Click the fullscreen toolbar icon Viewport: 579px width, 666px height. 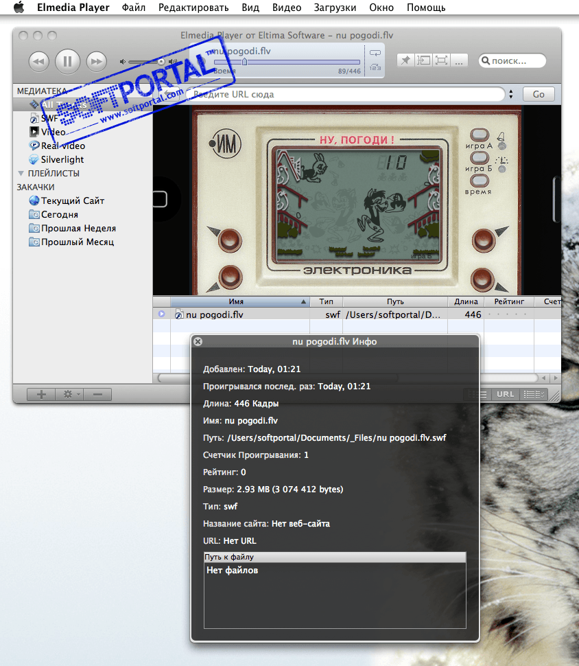click(441, 60)
